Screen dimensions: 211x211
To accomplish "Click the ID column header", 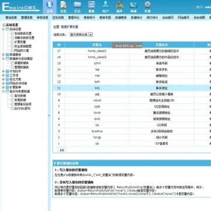I will 59,45.
